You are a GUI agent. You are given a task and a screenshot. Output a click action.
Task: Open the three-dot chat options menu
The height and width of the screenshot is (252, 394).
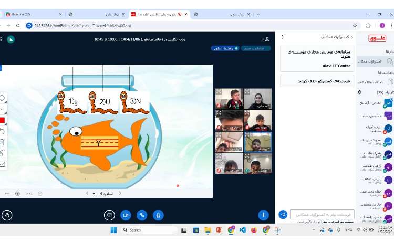pyautogui.click(x=283, y=37)
